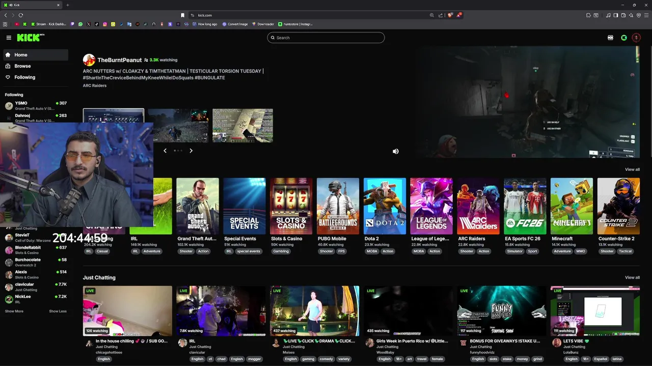Open the Brave Leo AI sparkle icon

pos(631,15)
